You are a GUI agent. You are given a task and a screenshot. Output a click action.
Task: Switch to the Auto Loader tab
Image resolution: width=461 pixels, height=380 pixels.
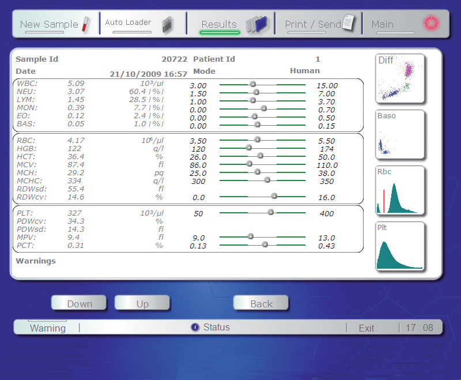click(128, 23)
